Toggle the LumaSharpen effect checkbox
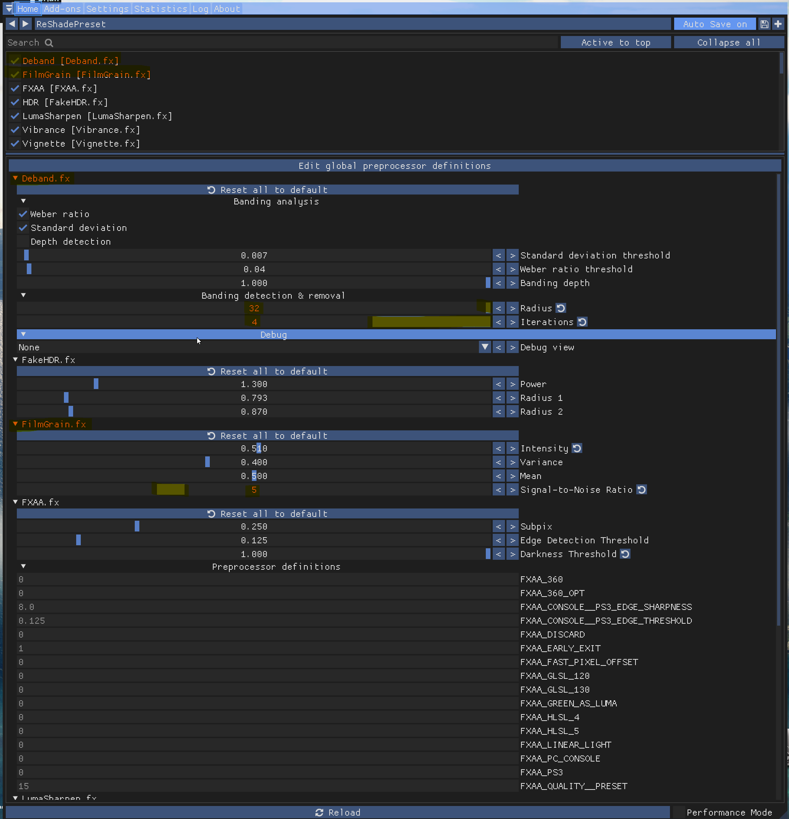 (15, 116)
